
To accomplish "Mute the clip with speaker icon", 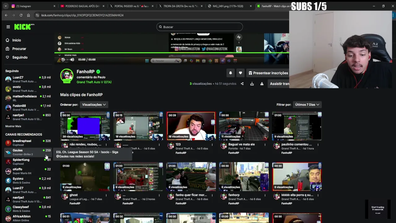I will tap(72, 59).
